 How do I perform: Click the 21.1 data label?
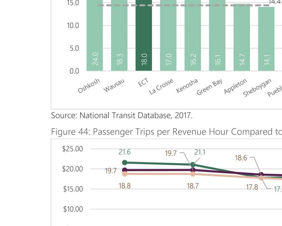pos(200,152)
